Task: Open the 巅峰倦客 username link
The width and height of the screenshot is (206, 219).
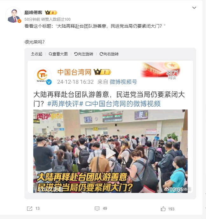Action: tap(33, 12)
